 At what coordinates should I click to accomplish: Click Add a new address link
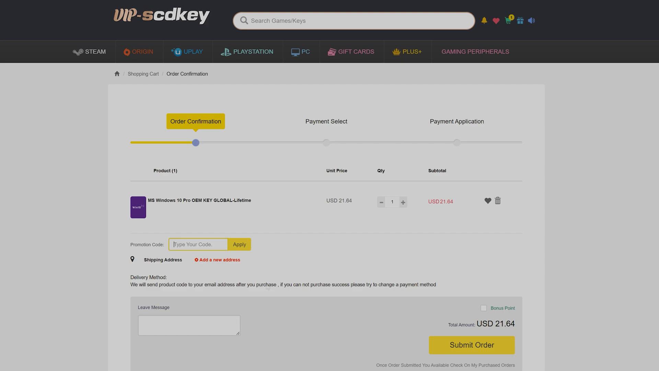(217, 260)
